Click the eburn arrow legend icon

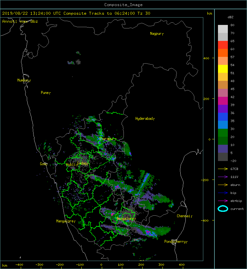(223, 185)
